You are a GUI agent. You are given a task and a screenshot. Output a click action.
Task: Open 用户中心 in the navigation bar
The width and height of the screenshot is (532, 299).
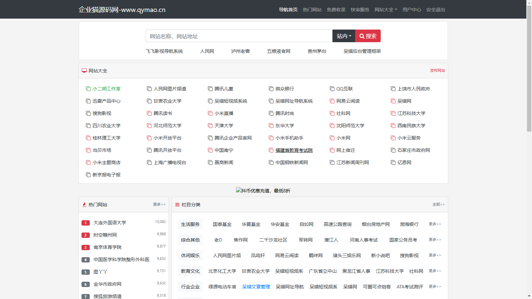tap(412, 10)
